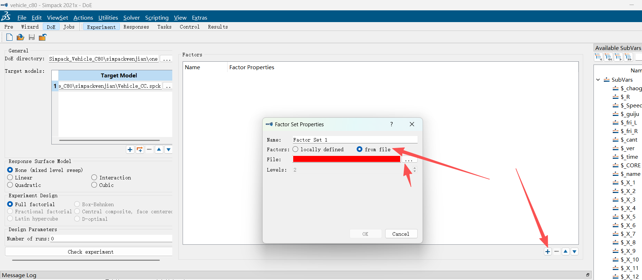Browse for target model file
The width and height of the screenshot is (642, 280).
pos(168,86)
